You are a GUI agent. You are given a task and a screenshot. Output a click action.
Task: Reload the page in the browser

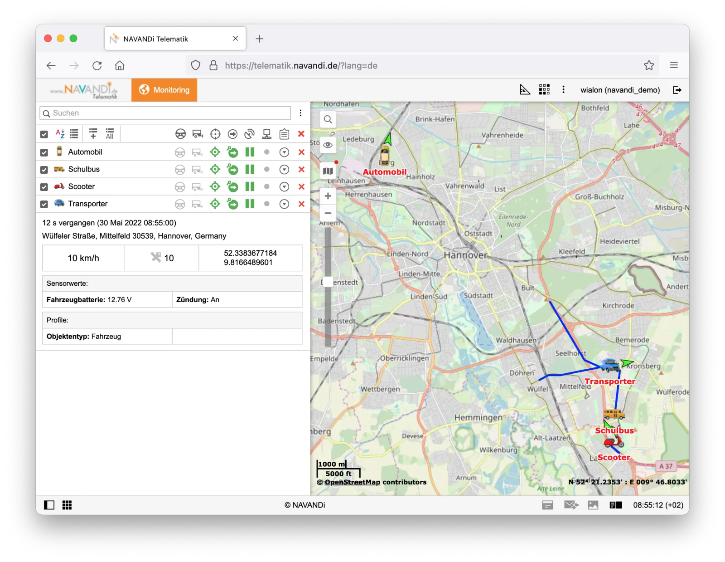pos(97,65)
